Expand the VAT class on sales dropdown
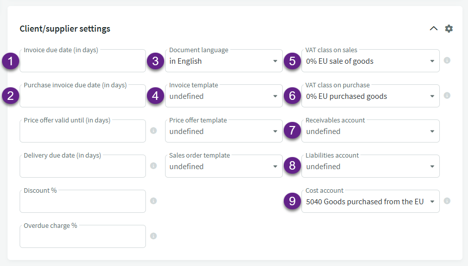468x266 pixels. pos(370,61)
